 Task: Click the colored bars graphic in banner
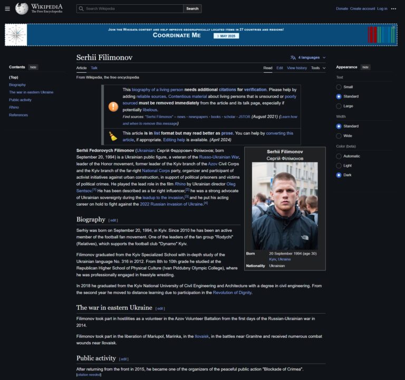tap(381, 35)
